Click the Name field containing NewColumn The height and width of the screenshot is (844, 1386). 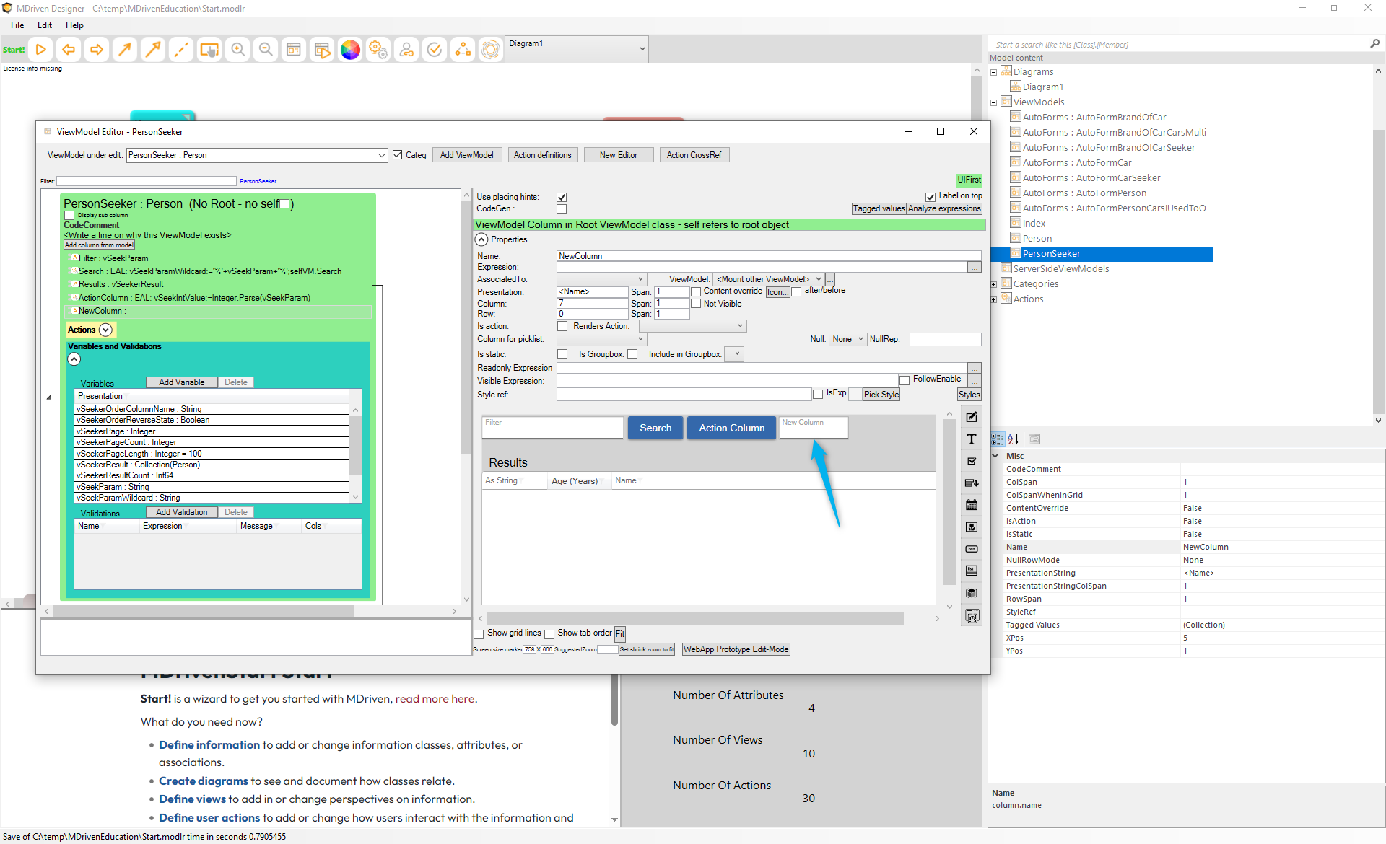768,256
